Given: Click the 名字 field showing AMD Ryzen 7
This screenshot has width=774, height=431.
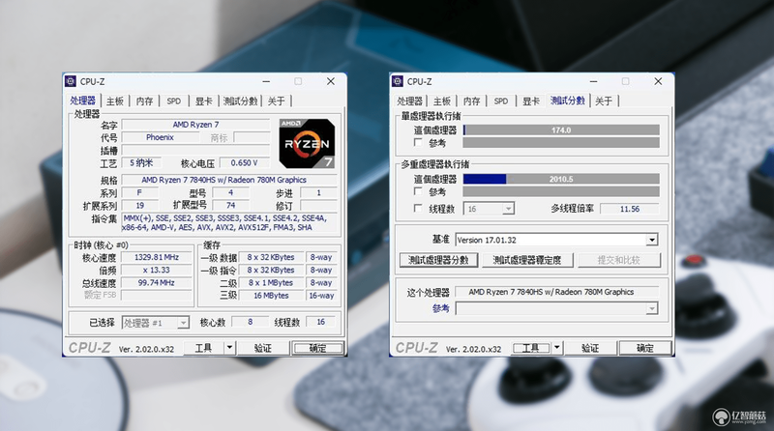Looking at the screenshot, I should 196,125.
